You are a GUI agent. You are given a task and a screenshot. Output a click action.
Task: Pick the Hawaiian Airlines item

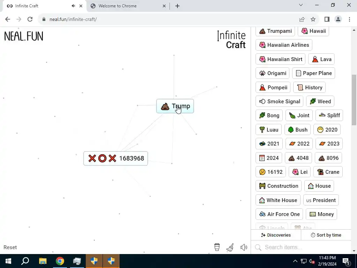[284, 45]
